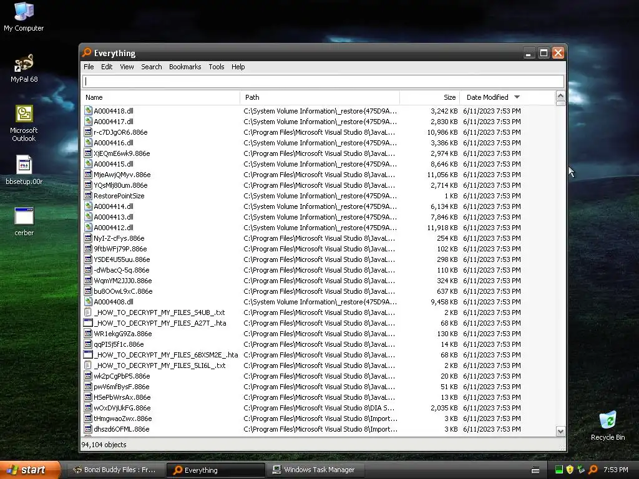Click icon of _HOW_TO_DECRYPT_MY_FILES_A27T_.hta
This screenshot has height=479, width=639.
[x=88, y=323]
